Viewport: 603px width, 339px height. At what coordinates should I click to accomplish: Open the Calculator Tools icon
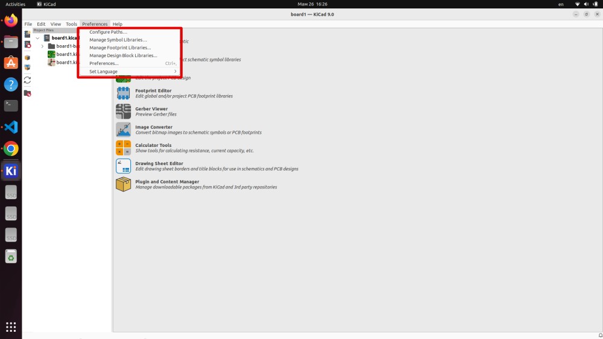click(124, 148)
